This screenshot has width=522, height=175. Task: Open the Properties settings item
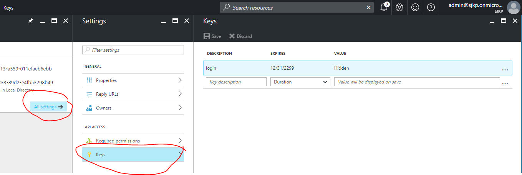point(133,80)
